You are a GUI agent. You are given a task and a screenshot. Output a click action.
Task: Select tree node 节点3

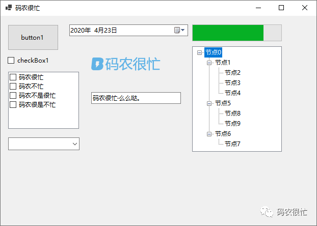click(232, 83)
